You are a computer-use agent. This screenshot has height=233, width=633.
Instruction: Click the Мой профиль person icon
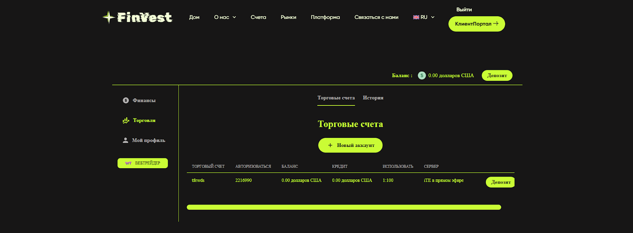tap(125, 140)
